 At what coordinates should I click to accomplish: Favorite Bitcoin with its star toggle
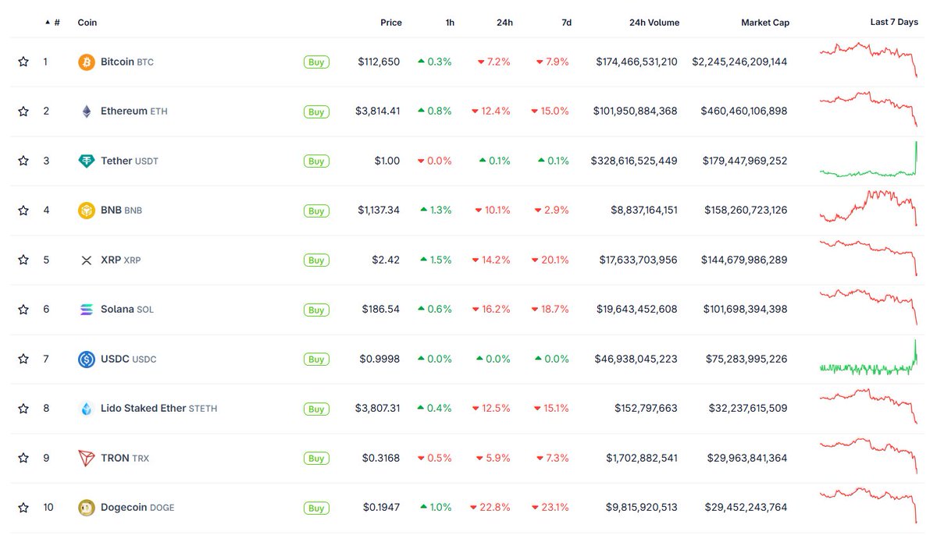coord(23,62)
